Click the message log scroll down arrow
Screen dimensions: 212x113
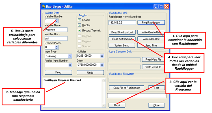(x=103, y=105)
